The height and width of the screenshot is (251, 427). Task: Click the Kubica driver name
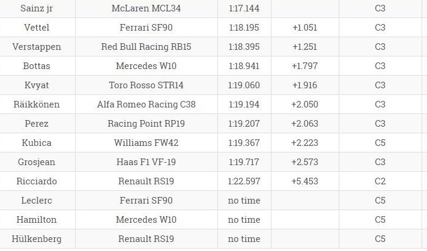click(x=37, y=143)
